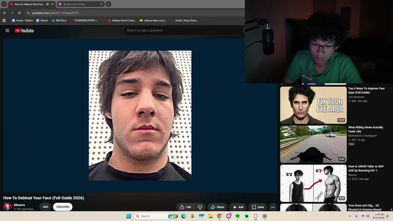Open the Home - Roblox bookmark
393x221 pixels.
click(x=22, y=21)
